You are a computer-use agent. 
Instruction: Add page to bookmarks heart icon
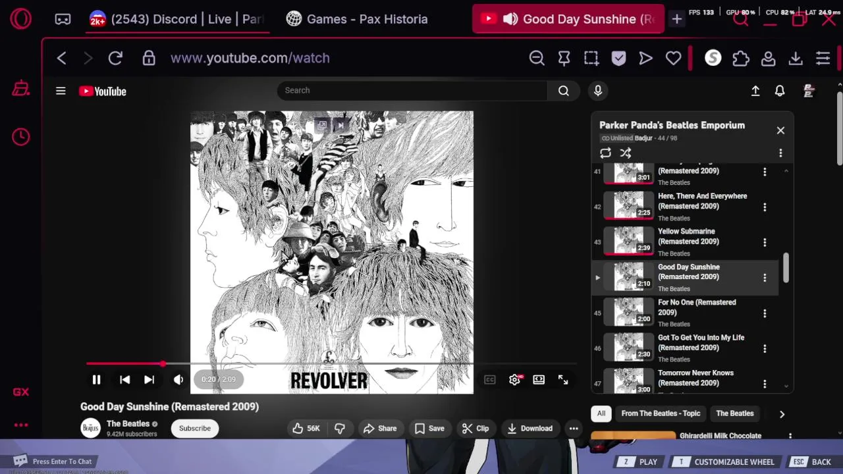click(673, 58)
